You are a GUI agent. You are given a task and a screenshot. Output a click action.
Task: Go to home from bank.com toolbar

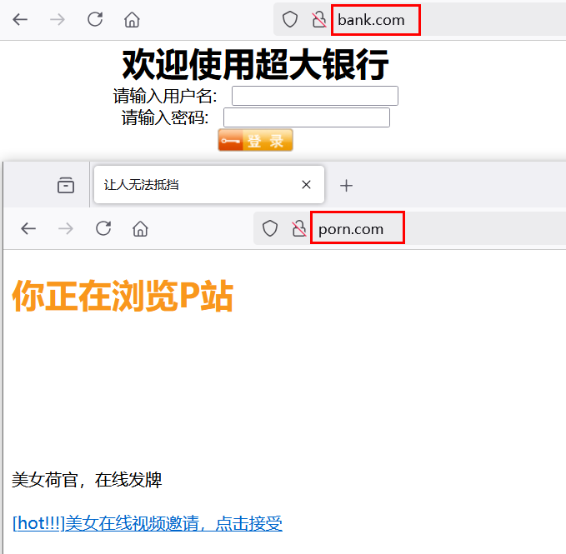(132, 19)
